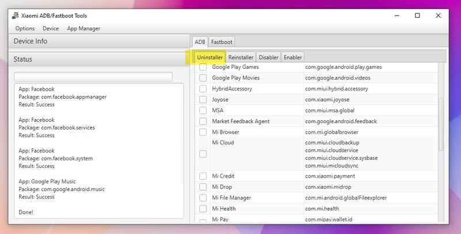Tick the Mi Browser checkbox

coord(203,132)
